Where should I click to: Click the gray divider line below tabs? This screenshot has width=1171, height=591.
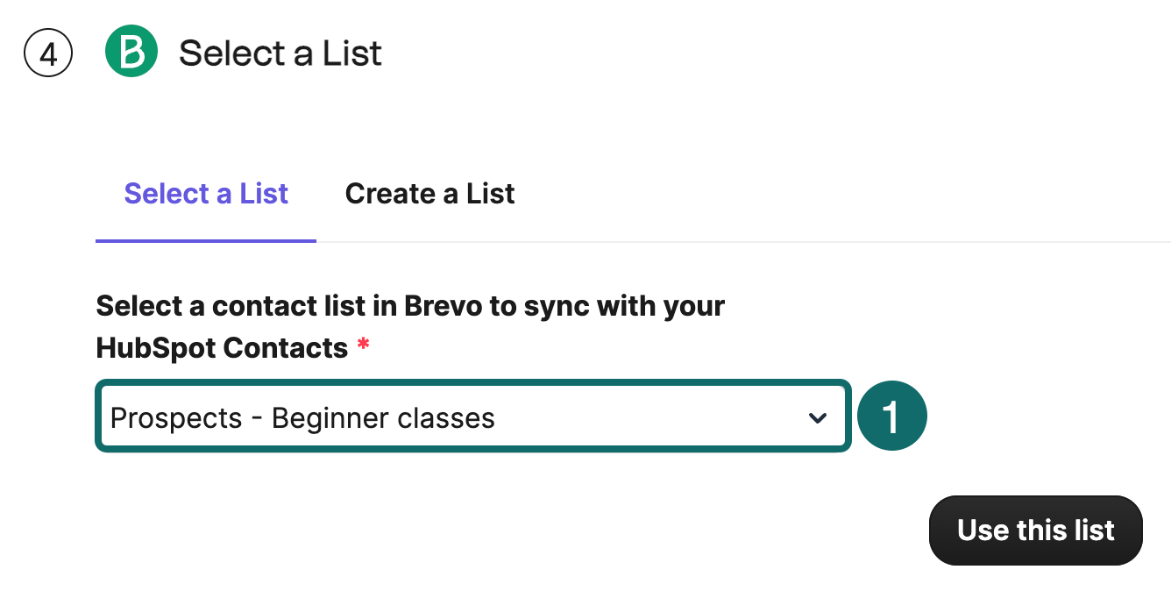coord(743,242)
